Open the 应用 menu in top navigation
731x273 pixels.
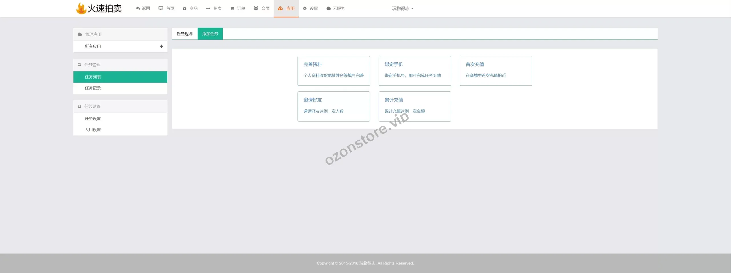286,9
